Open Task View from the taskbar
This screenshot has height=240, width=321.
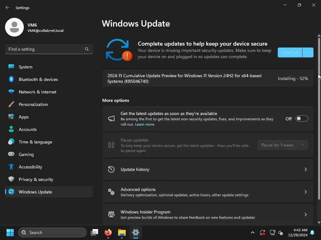94,232
